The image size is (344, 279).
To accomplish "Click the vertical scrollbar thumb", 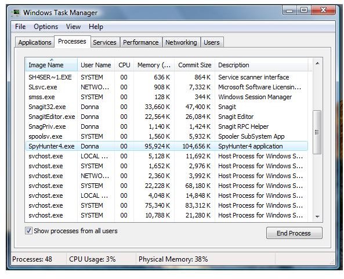I will tap(317, 132).
